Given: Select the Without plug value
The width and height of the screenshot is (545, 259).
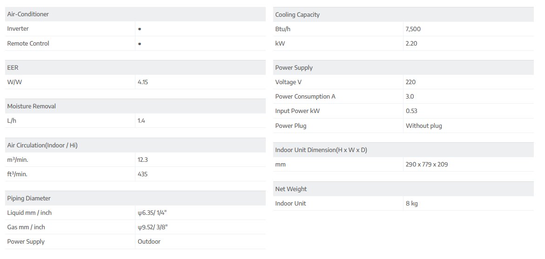Looking at the screenshot, I should point(424,126).
